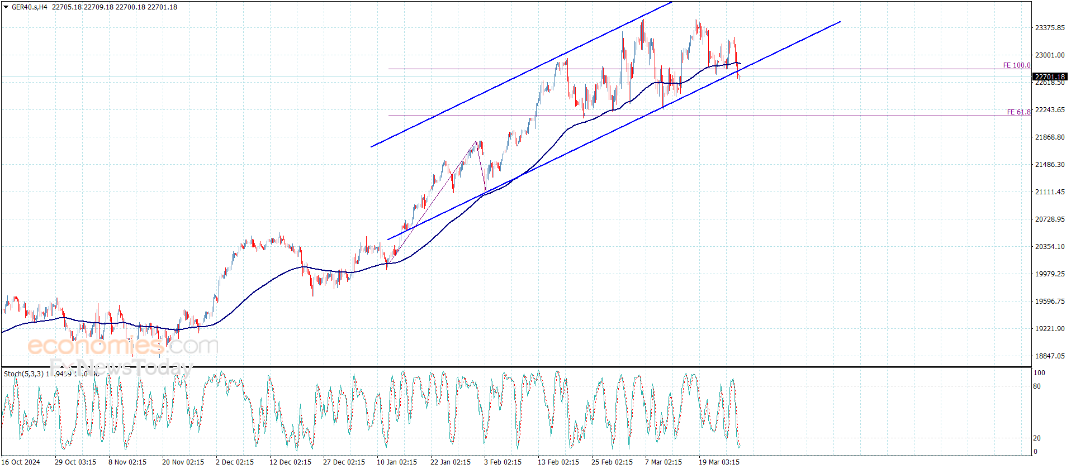Click the stochastic level 0 label
Screen dimensions: 1071x469
(x=1035, y=452)
